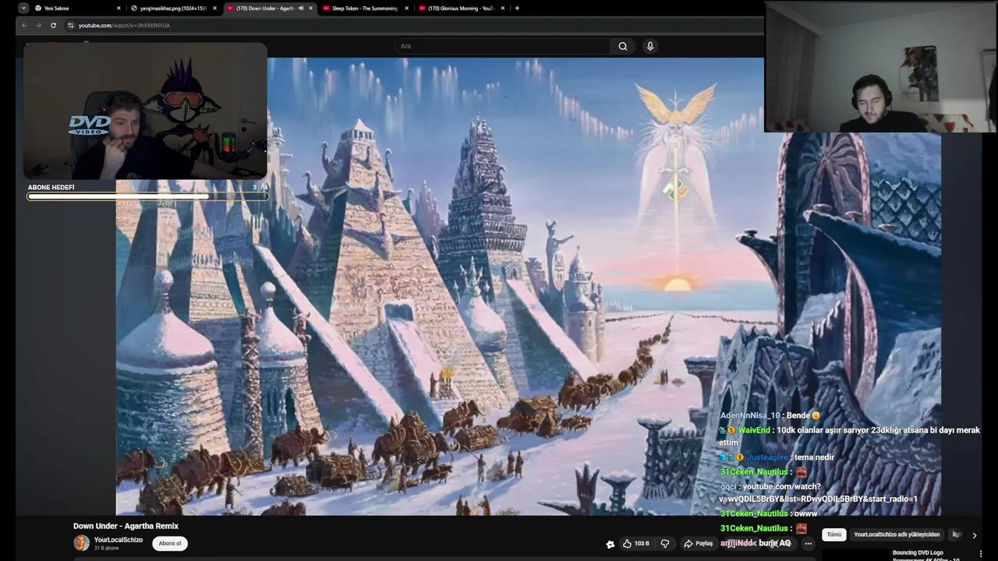Viewport: 998px width, 561px height.
Task: Click the Abone Hedefi progress bar
Action: point(147,196)
